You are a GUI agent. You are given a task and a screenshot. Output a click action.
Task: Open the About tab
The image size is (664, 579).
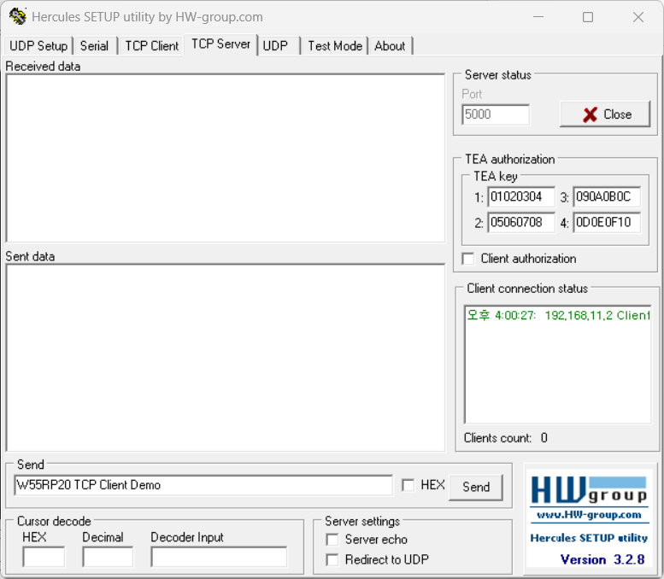click(x=390, y=46)
